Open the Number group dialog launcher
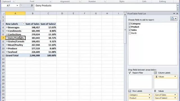 point(105,1)
